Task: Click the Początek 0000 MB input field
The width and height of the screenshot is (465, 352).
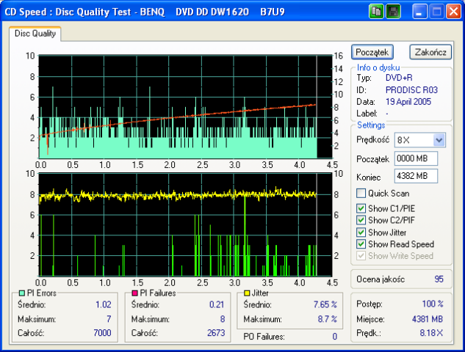Action: click(416, 158)
